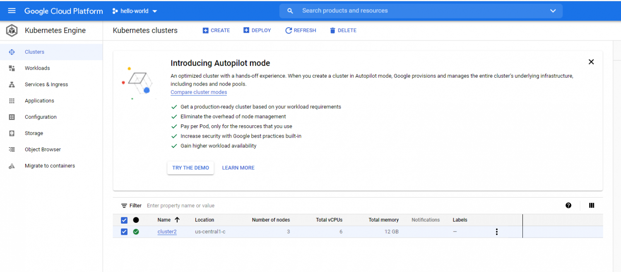Expand the search bar dropdown arrow

tap(553, 11)
